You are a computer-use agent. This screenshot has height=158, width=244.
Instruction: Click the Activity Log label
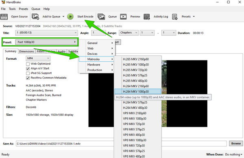click(x=161, y=17)
